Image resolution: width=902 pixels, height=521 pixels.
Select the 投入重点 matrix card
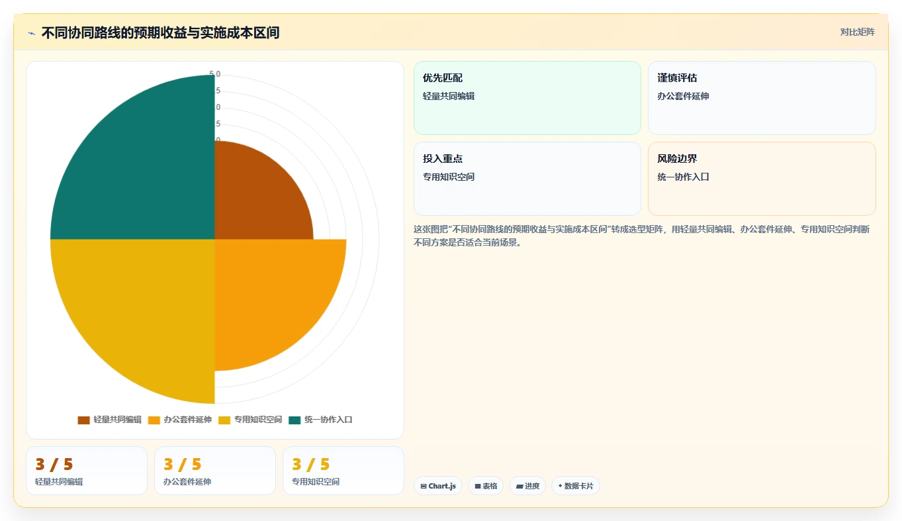coord(527,179)
